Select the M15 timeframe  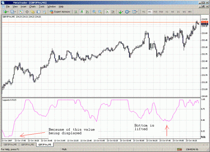[x=155, y=12]
